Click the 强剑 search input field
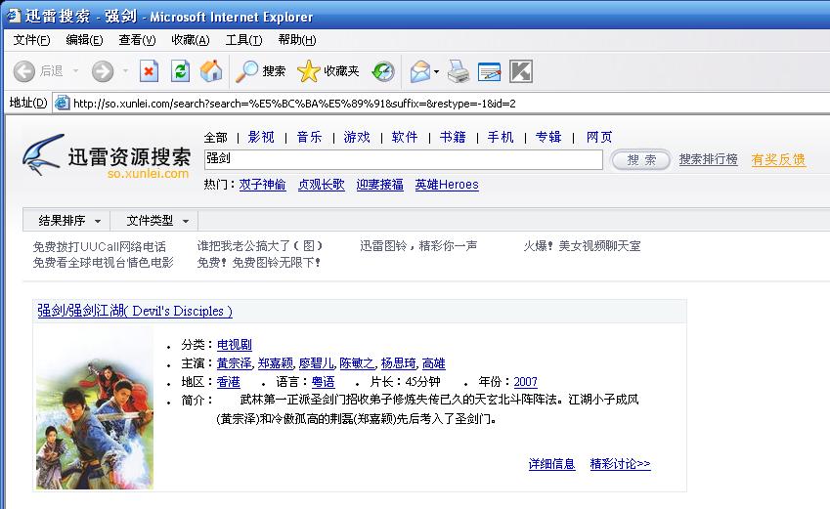This screenshot has height=509, width=830. tap(403, 159)
